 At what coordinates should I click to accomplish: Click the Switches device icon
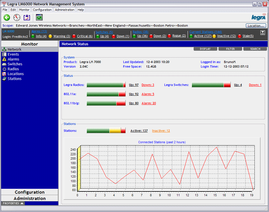click(4, 64)
